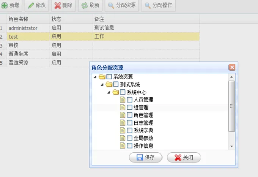The height and width of the screenshot is (177, 258).
Task: Click the green arrows 刷新 icon
Action: click(84, 5)
